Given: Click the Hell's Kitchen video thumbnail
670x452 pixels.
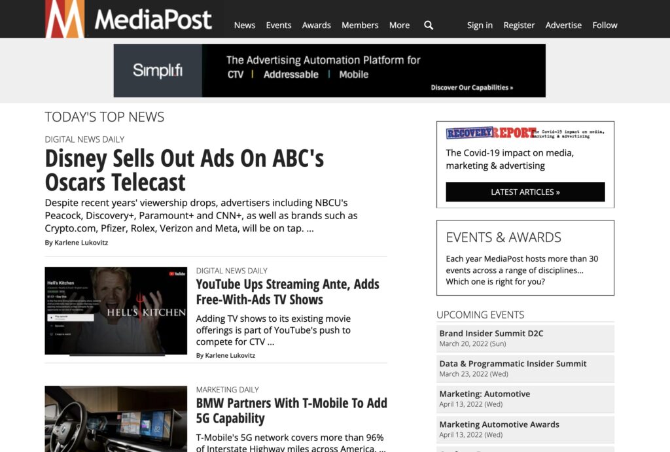Looking at the screenshot, I should point(115,311).
